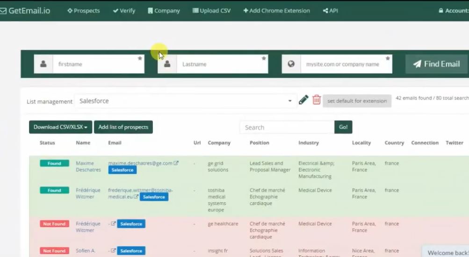
Task: Click external link icon after toshiba-medical.eu email
Action: [x=136, y=197]
